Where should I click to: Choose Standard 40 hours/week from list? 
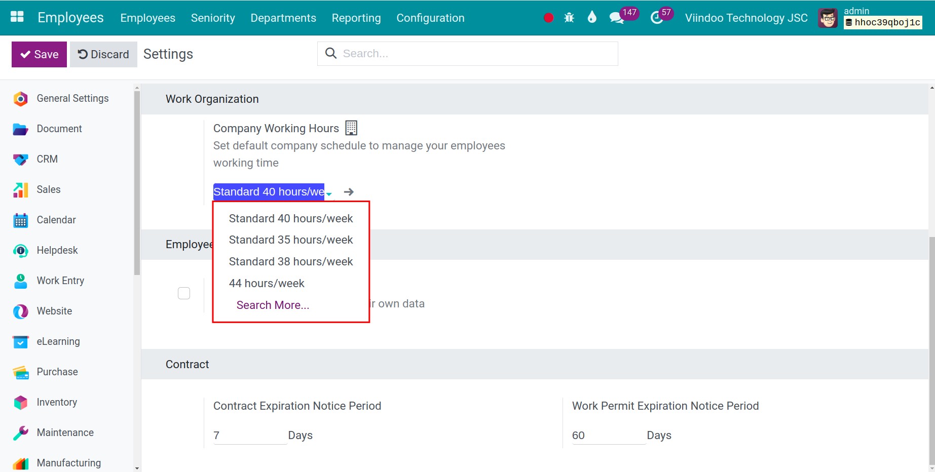(291, 218)
